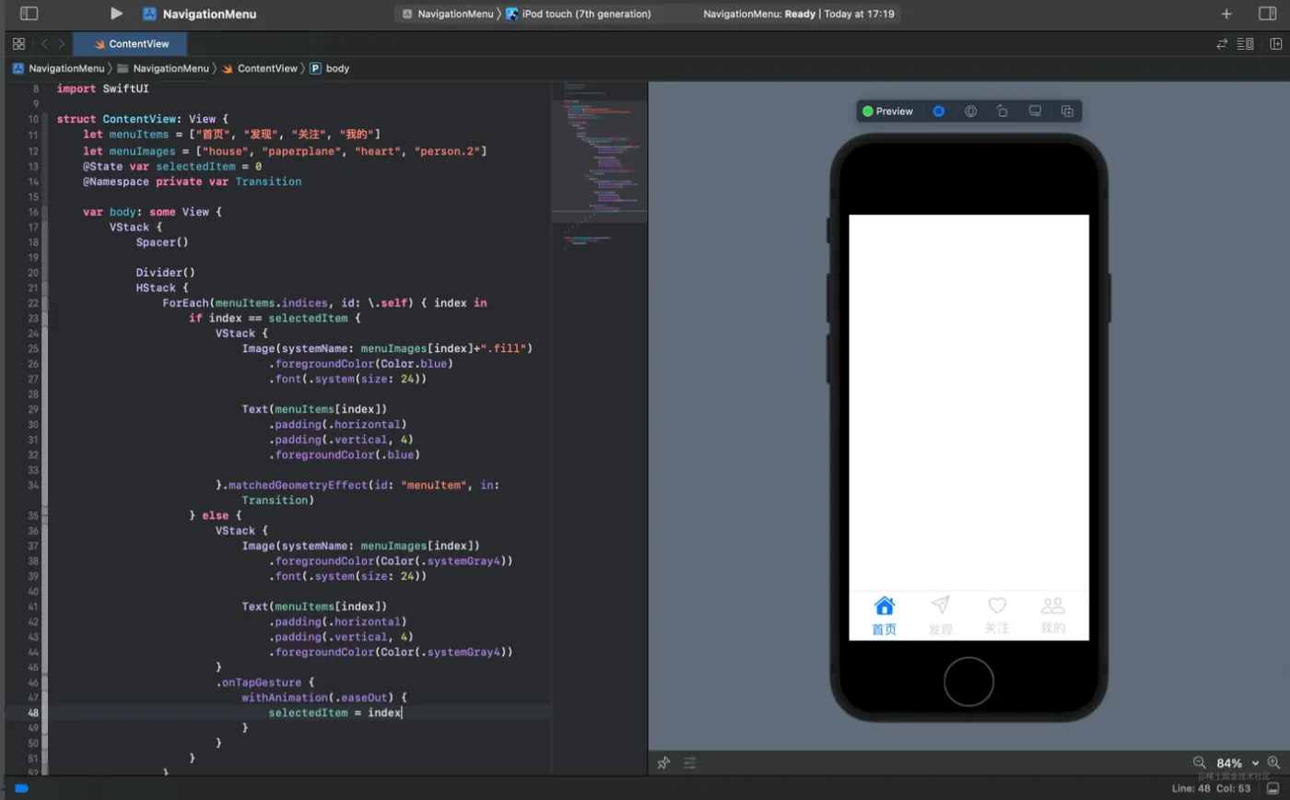1290x800 pixels.
Task: Click the import SwiftUI line
Action: [x=102, y=88]
